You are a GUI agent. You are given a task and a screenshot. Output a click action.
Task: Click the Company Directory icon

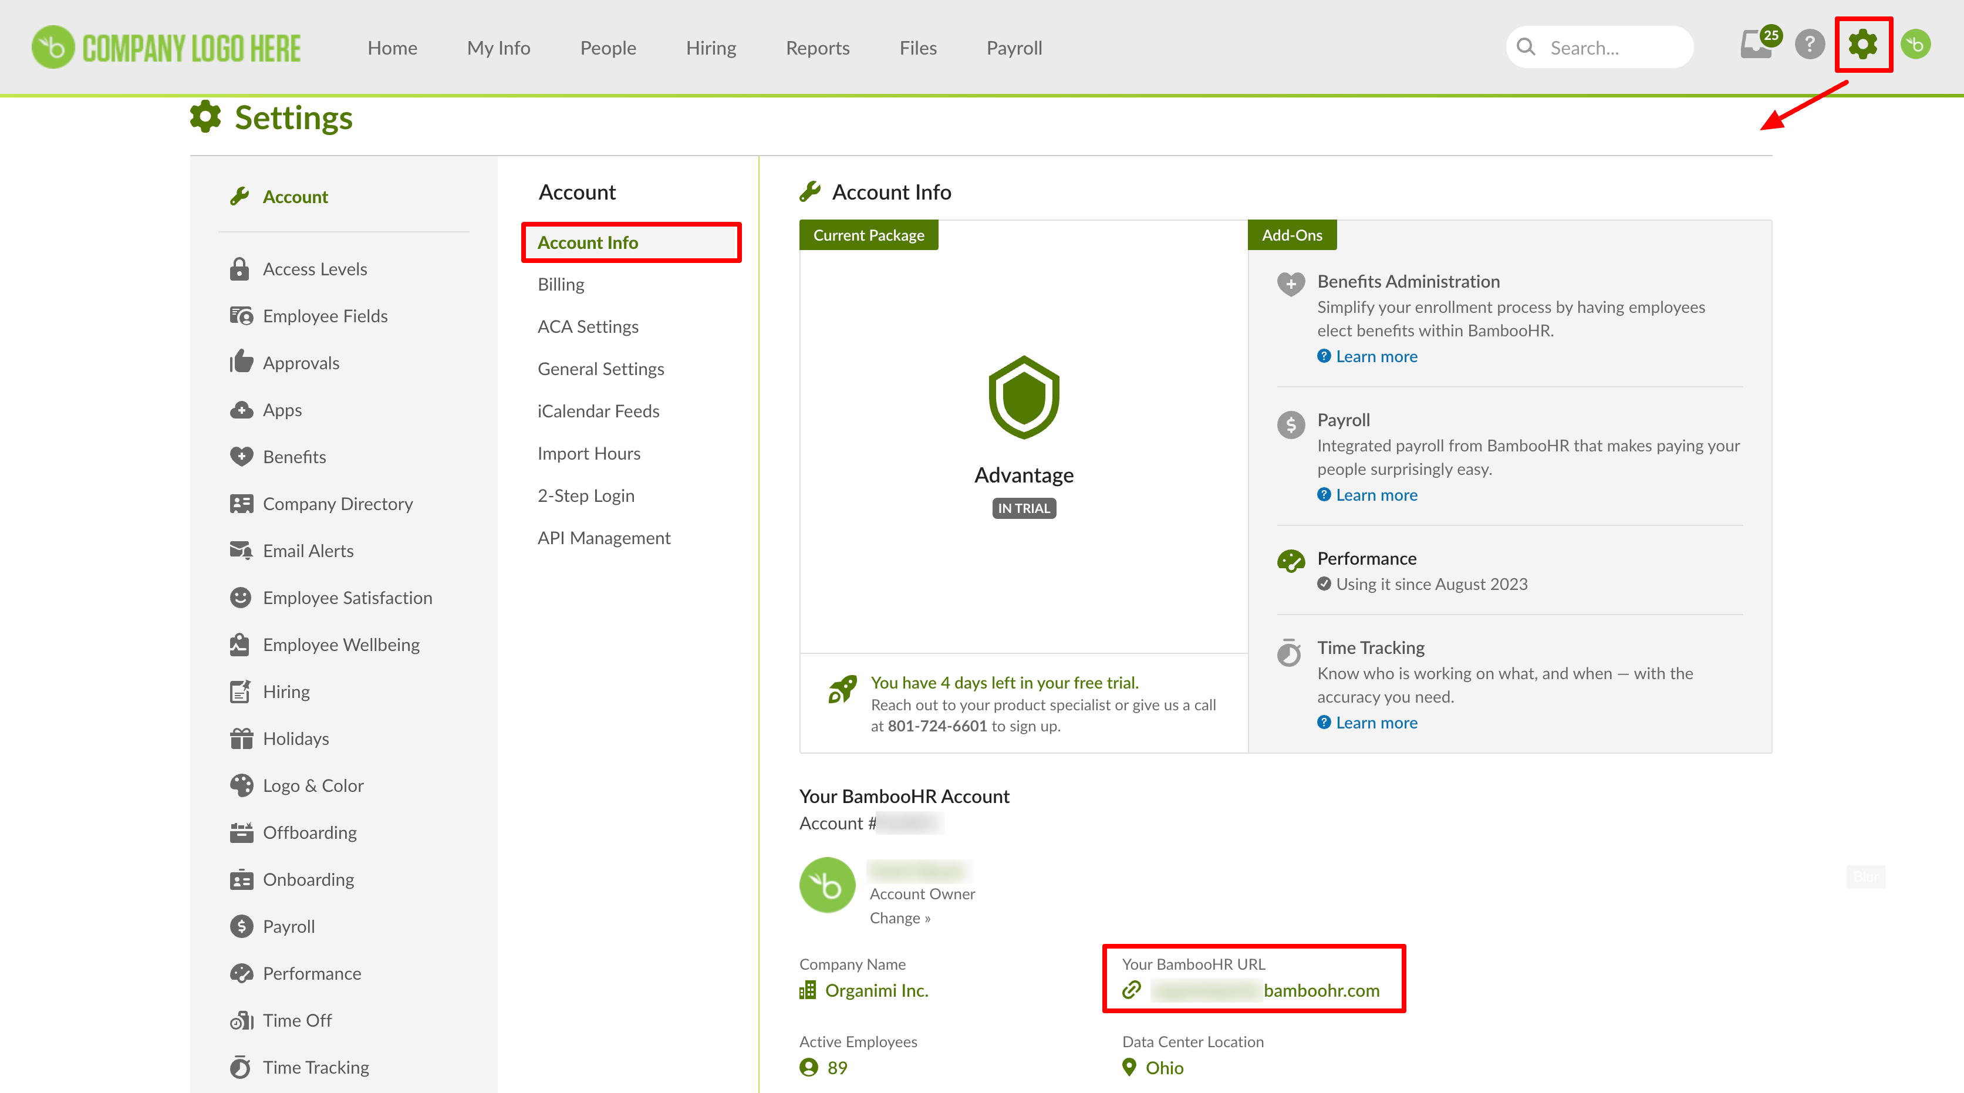tap(241, 504)
